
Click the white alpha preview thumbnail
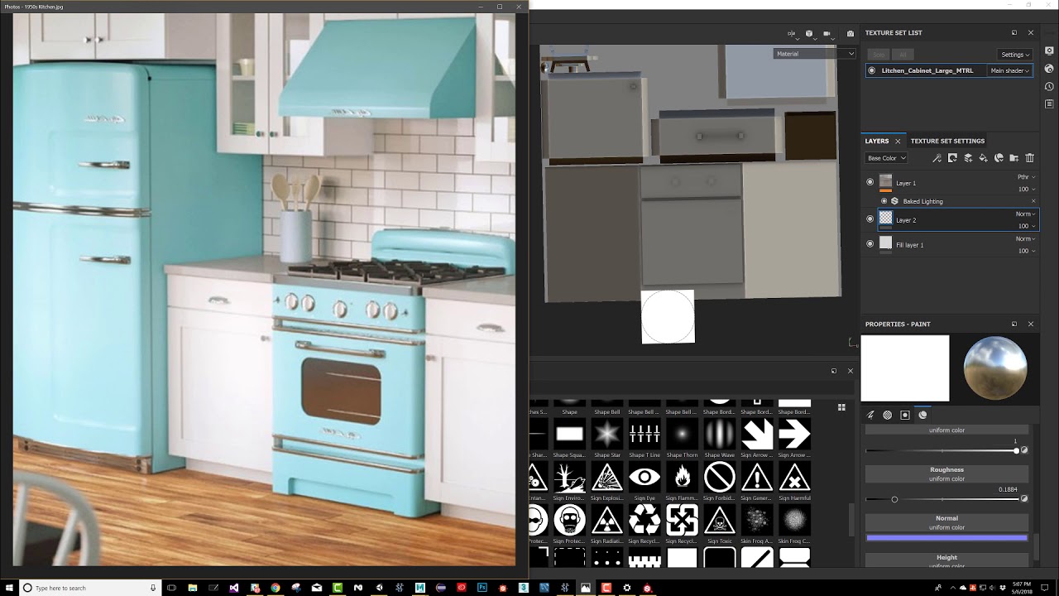(905, 368)
